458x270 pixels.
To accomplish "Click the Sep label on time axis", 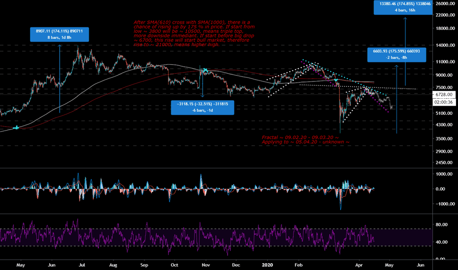I will click(x=144, y=265).
